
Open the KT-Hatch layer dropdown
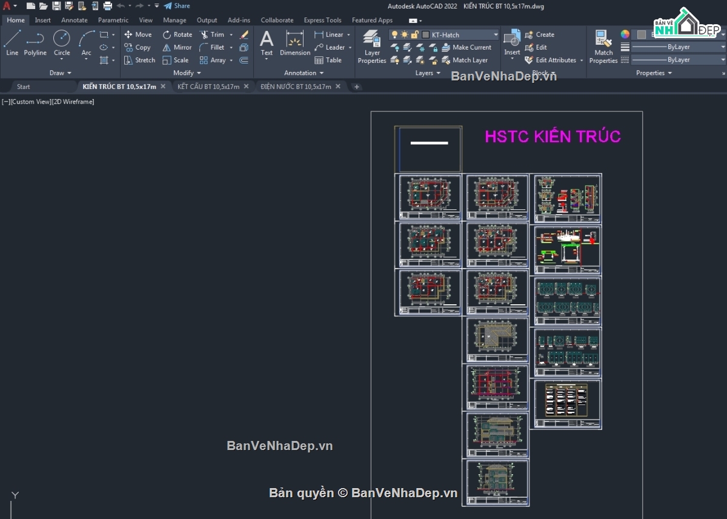495,34
